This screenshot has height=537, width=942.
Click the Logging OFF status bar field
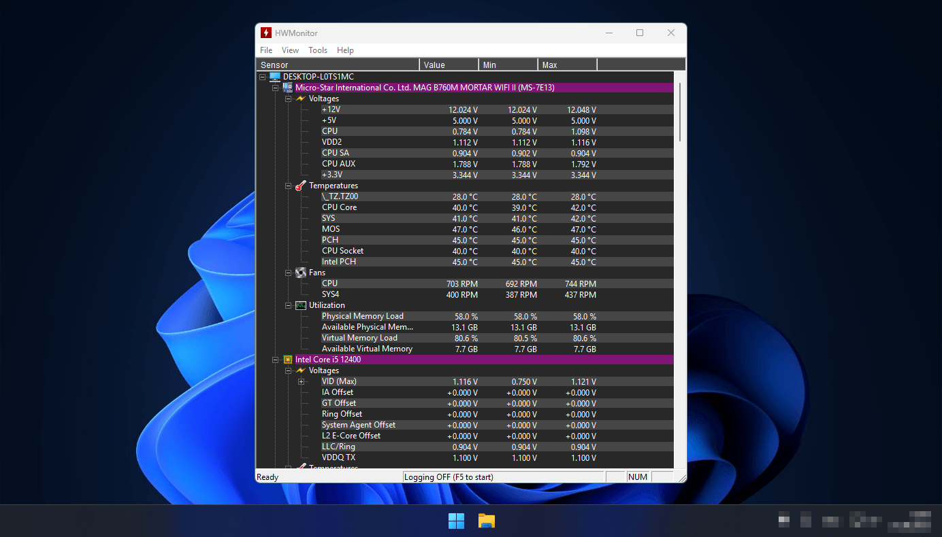[x=504, y=477]
